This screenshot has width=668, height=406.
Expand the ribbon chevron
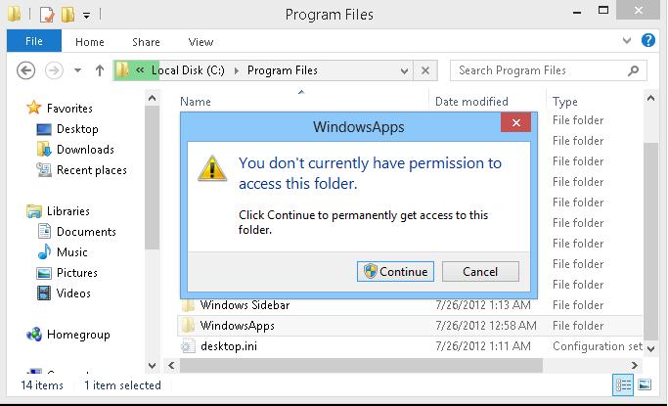point(627,41)
